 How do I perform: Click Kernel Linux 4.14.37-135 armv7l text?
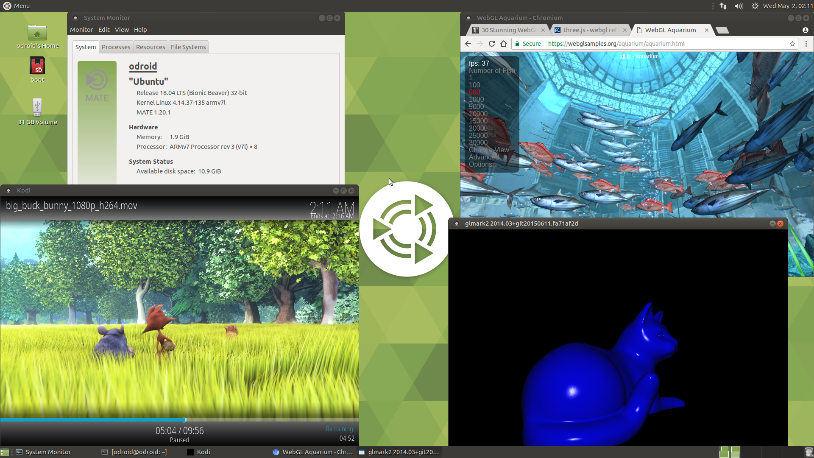(181, 103)
